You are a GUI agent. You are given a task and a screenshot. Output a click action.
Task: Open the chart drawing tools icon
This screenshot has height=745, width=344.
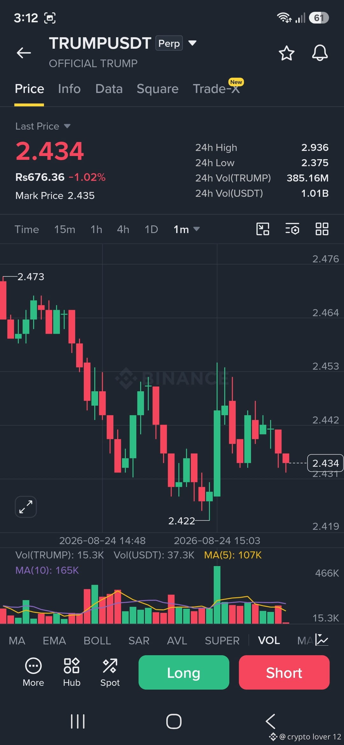pyautogui.click(x=263, y=229)
